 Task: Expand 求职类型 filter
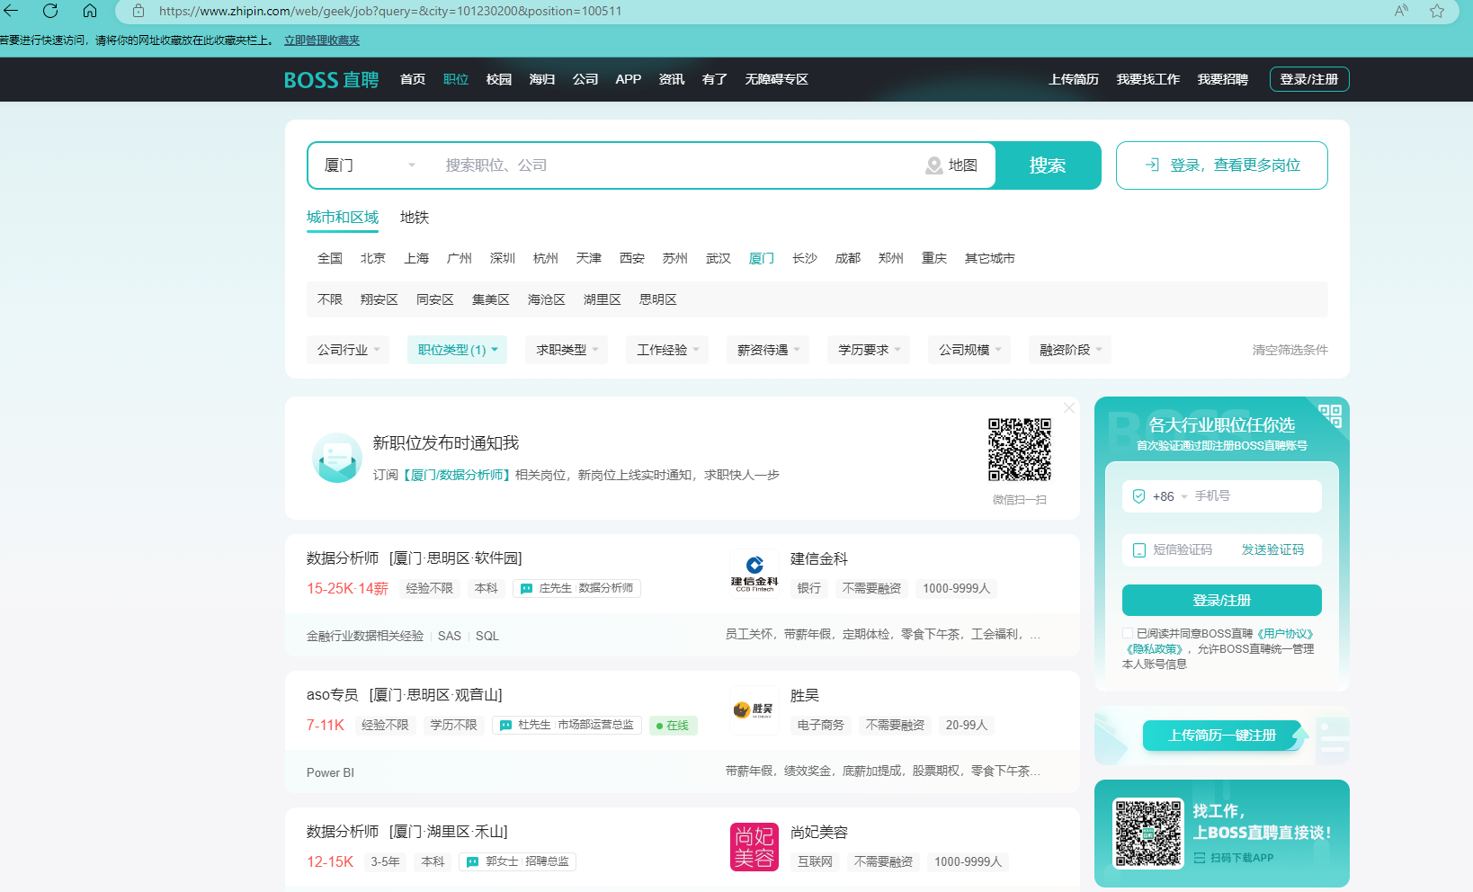(567, 350)
